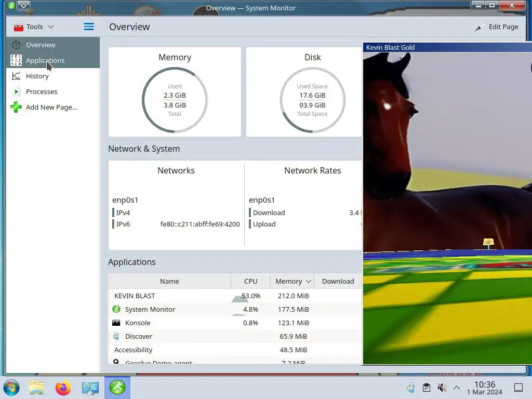Click the Edit Page button
This screenshot has width=532, height=399.
497,26
